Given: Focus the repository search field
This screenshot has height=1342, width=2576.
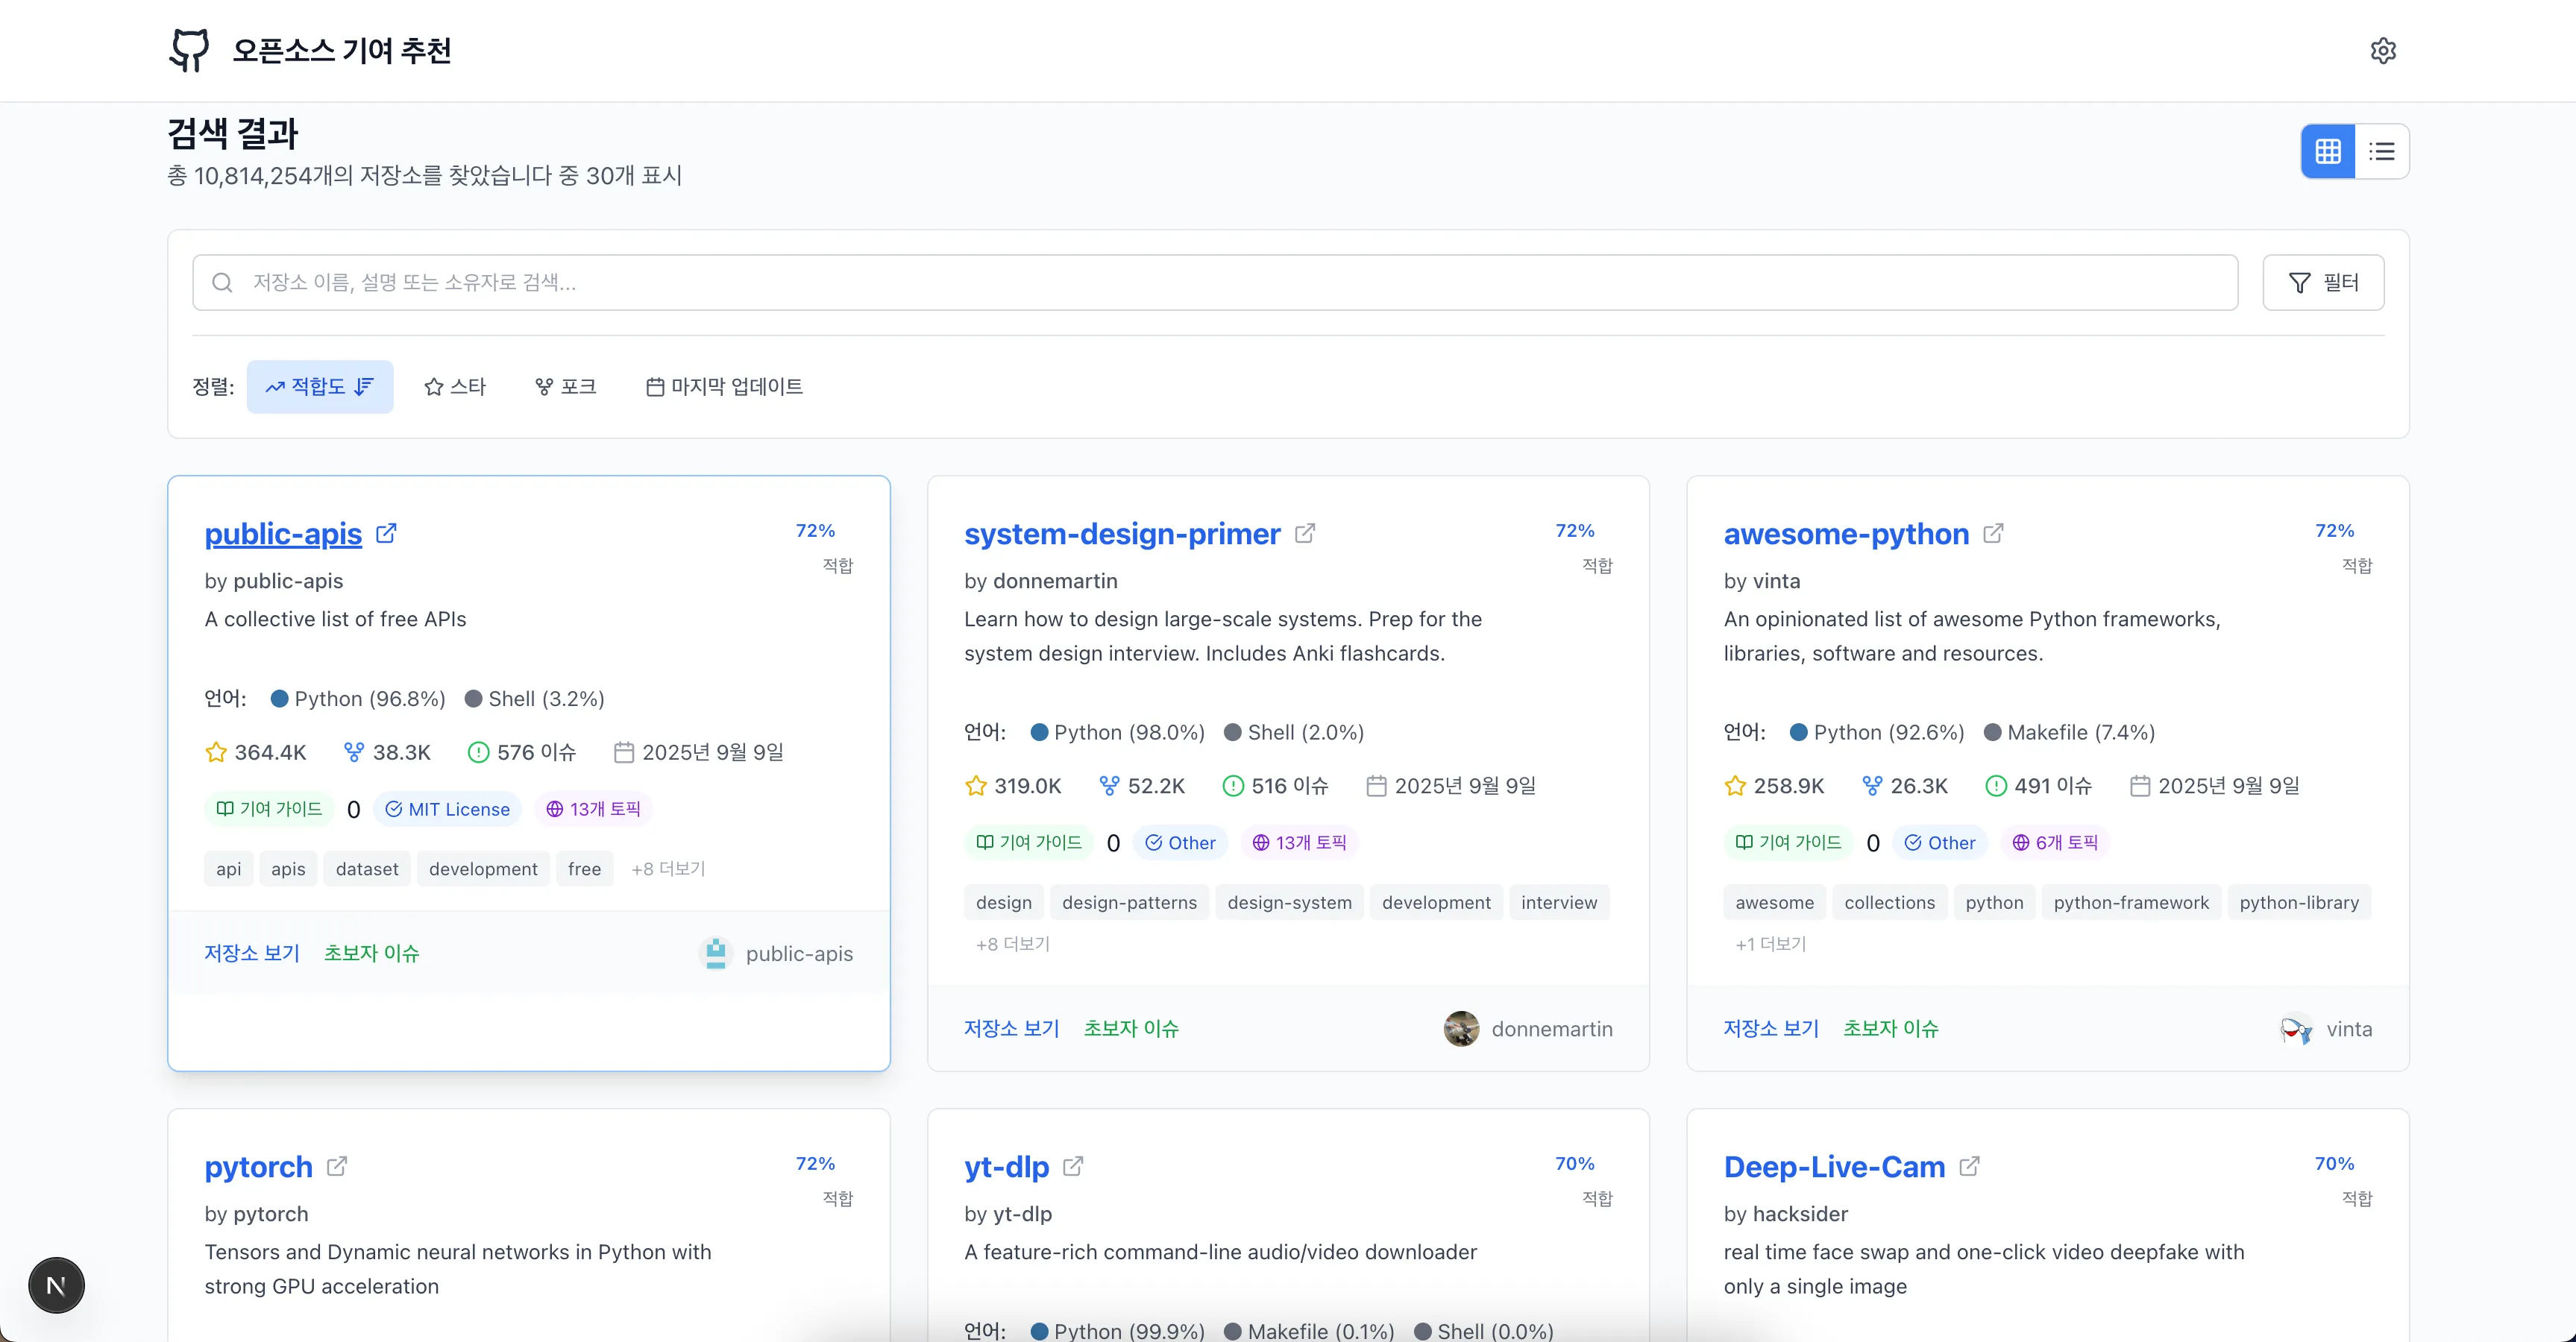Looking at the screenshot, I should tap(1215, 282).
